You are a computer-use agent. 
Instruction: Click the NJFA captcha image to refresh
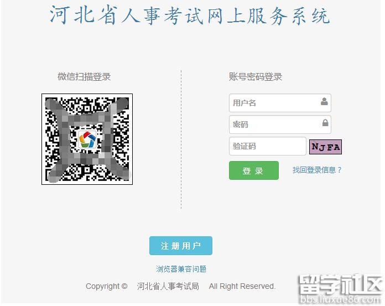tap(325, 147)
